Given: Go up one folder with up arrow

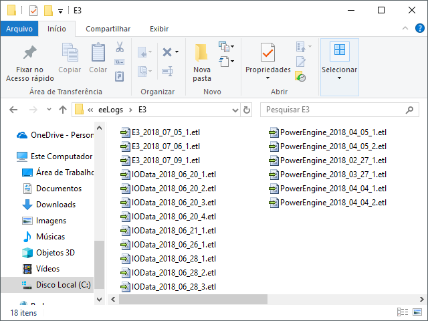Looking at the screenshot, I should point(62,110).
